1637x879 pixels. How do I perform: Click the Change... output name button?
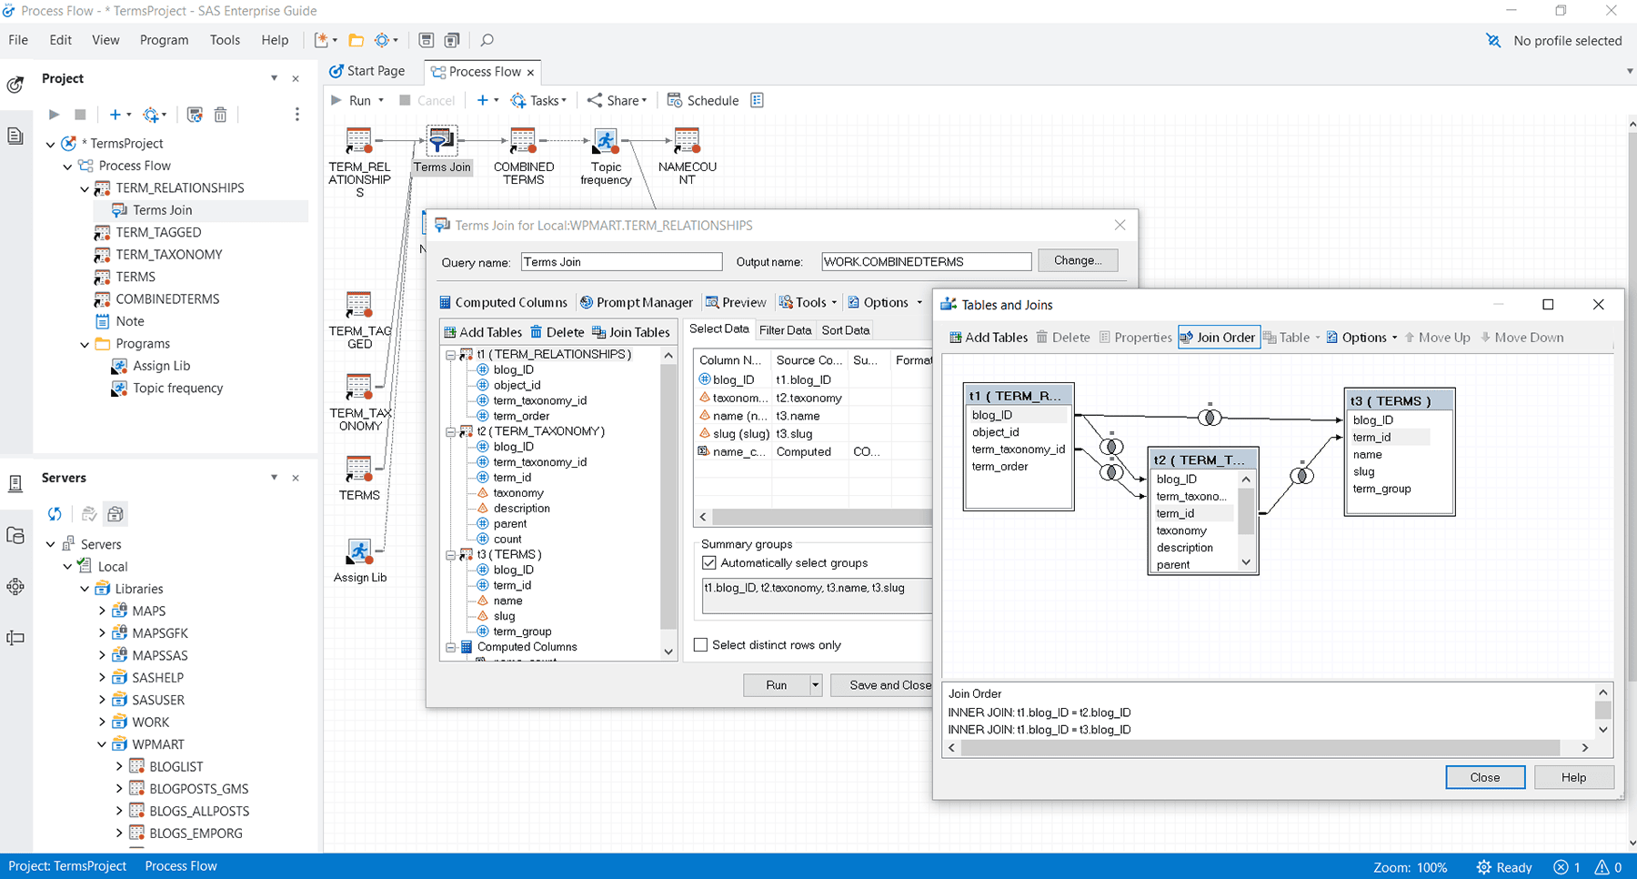coord(1078,260)
